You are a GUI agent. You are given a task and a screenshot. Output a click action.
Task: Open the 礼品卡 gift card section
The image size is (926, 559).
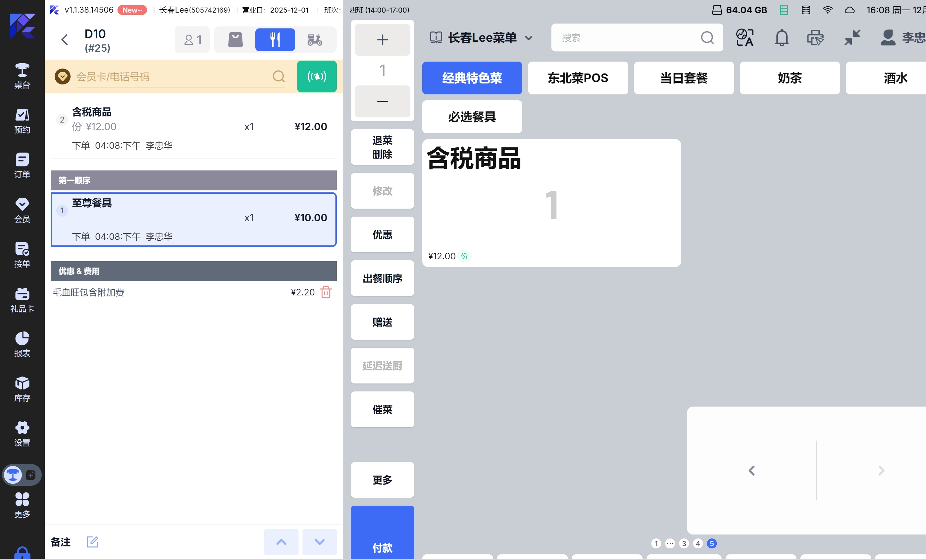[22, 300]
